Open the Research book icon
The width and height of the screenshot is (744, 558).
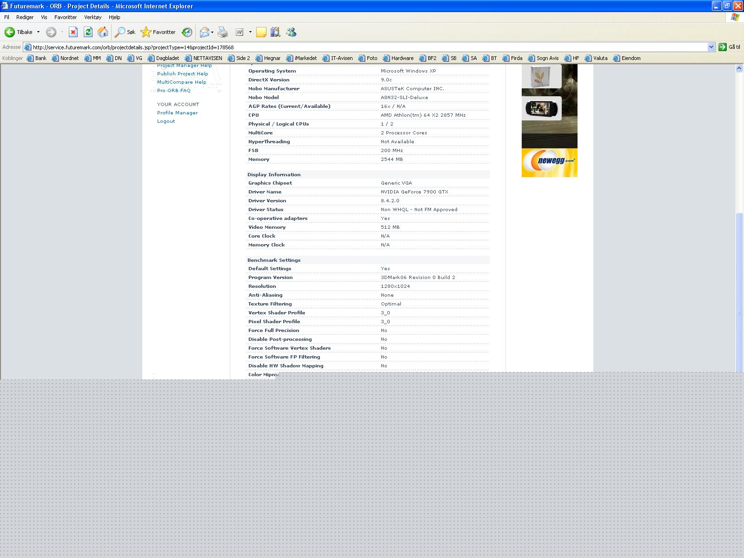tap(276, 32)
